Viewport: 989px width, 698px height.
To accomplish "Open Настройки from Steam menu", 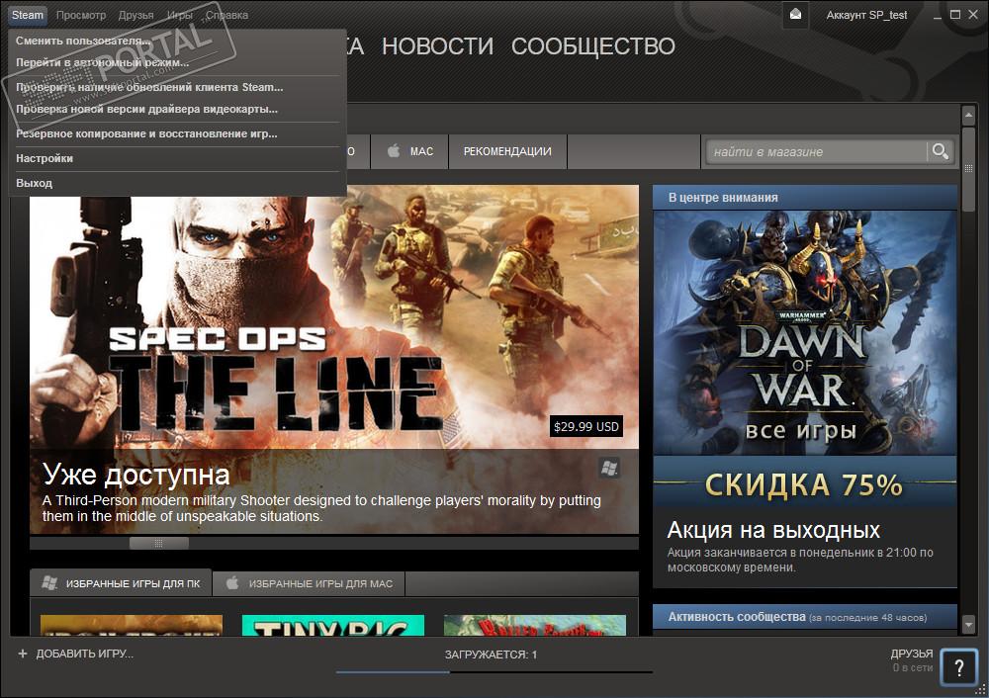I will point(177,158).
